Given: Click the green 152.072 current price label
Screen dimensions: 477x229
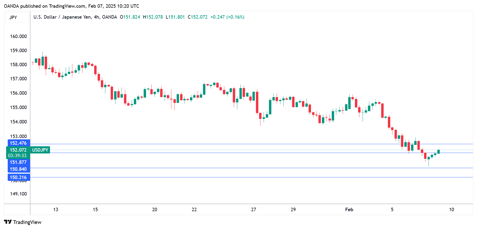Looking at the screenshot, I should [x=18, y=150].
